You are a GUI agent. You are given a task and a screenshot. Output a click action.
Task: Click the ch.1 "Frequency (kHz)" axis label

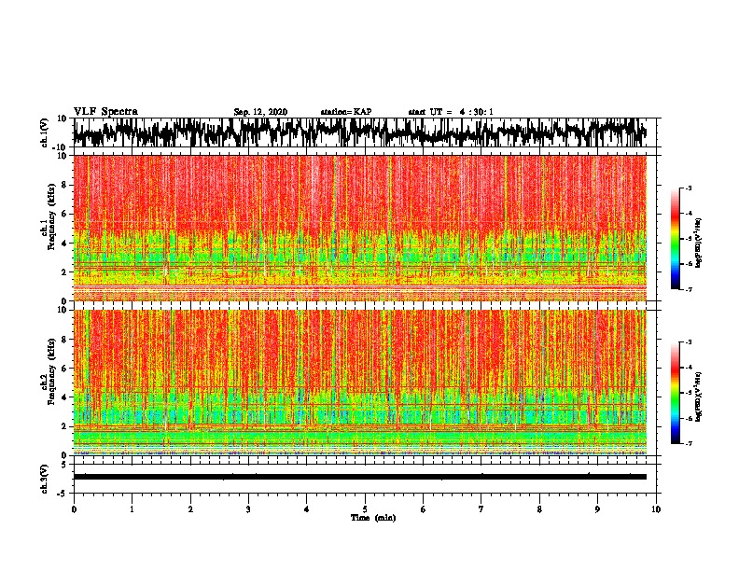[x=51, y=216]
